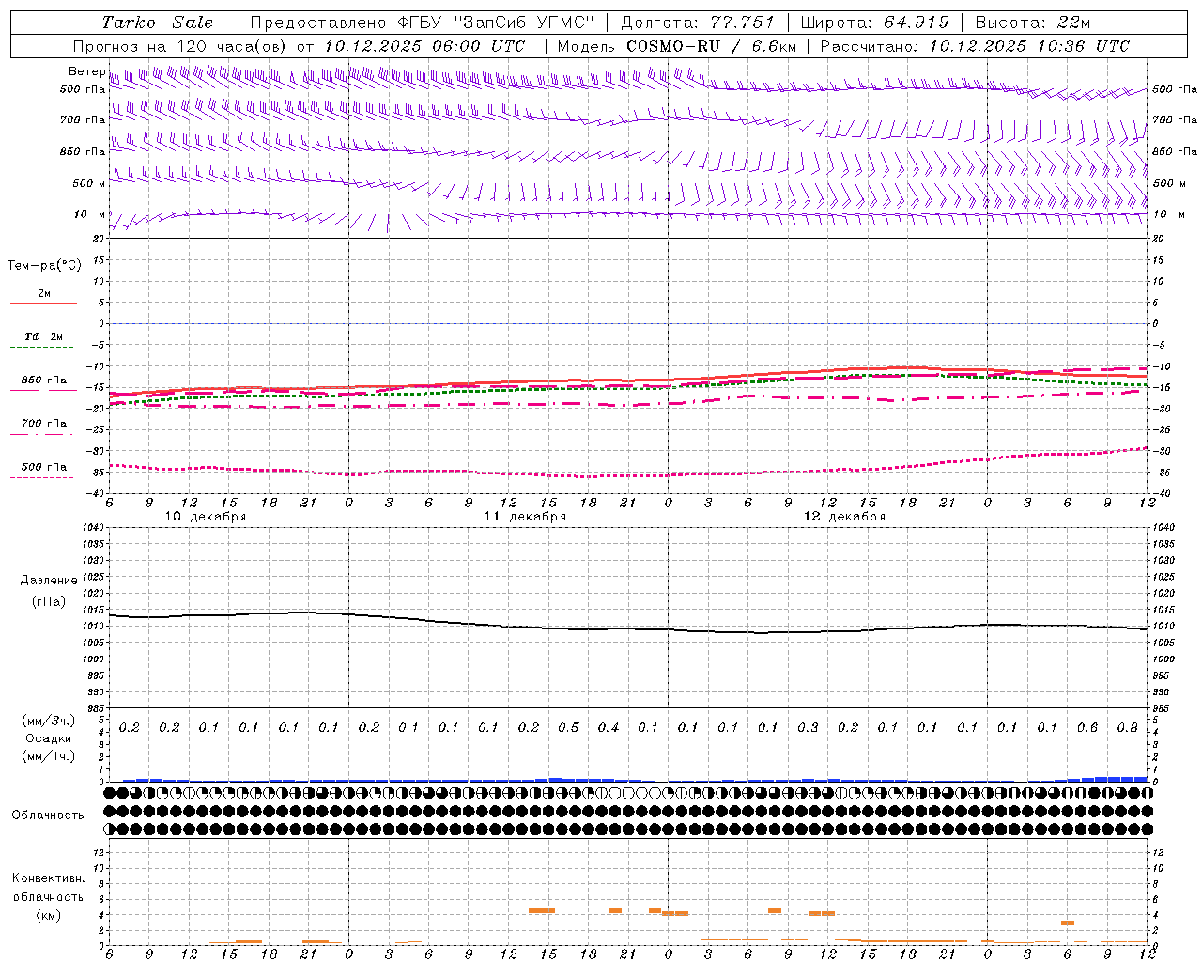Click the 11 декабря date label
Image resolution: width=1202 pixels, height=962 pixels.
(x=525, y=517)
